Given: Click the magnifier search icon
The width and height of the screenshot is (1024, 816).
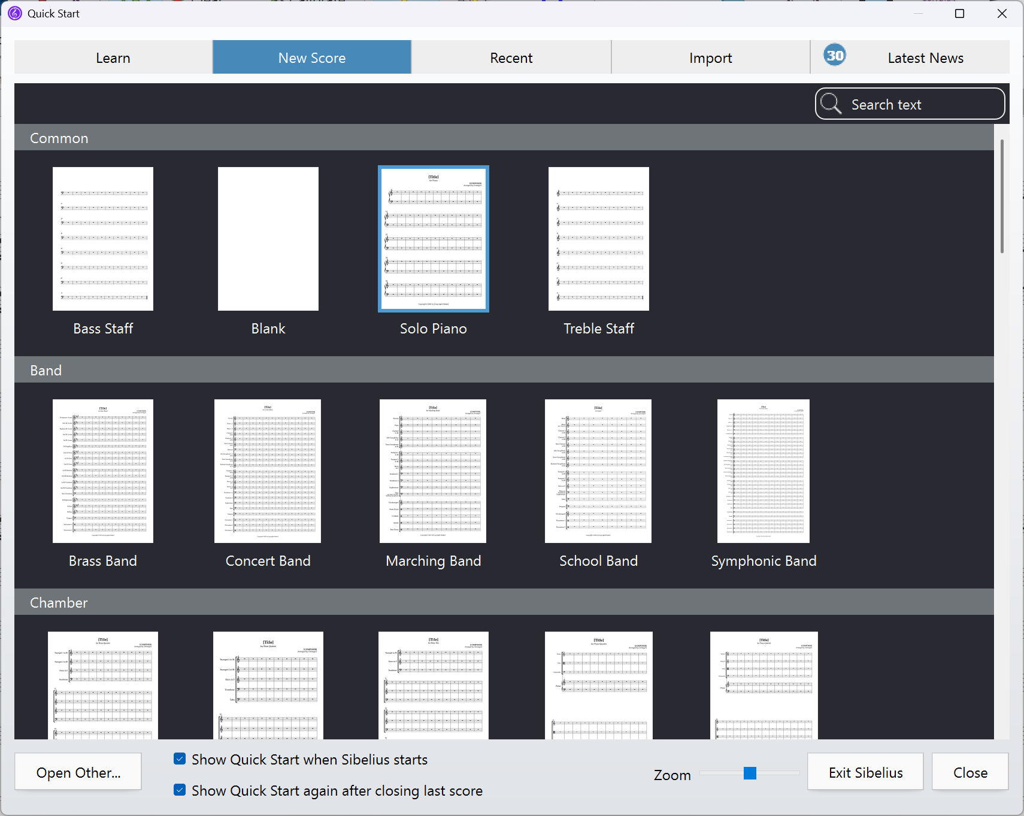Looking at the screenshot, I should [x=831, y=104].
